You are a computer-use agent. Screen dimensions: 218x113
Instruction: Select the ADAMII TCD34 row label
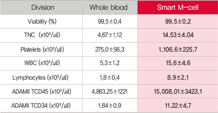(41, 105)
